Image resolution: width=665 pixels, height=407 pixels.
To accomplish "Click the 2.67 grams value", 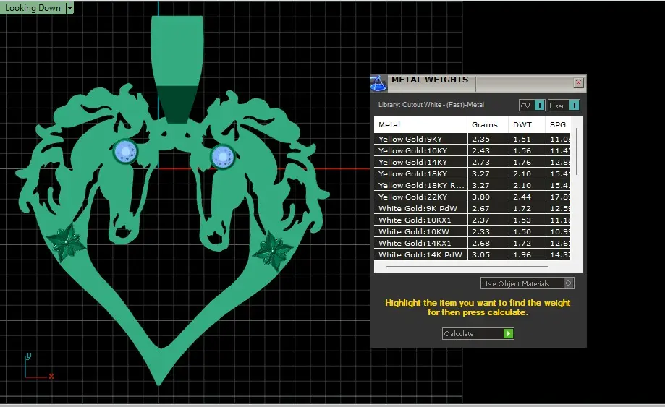I will point(480,208).
